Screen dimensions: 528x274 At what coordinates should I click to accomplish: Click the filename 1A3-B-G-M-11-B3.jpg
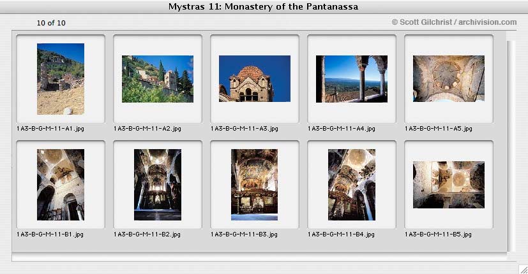(244, 234)
